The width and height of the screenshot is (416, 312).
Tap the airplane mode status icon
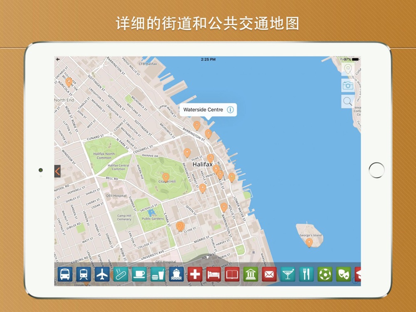[x=58, y=59]
